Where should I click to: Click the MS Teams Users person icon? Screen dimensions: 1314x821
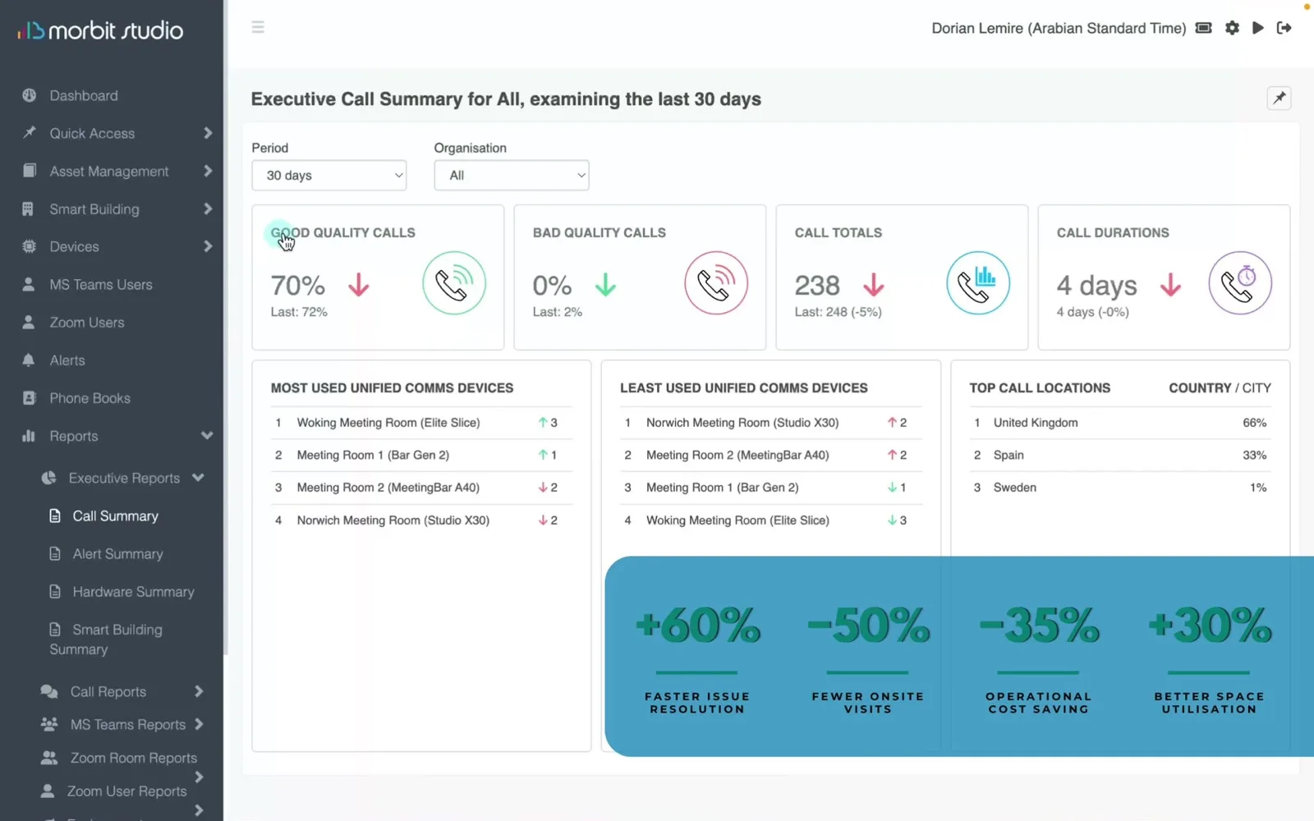29,285
